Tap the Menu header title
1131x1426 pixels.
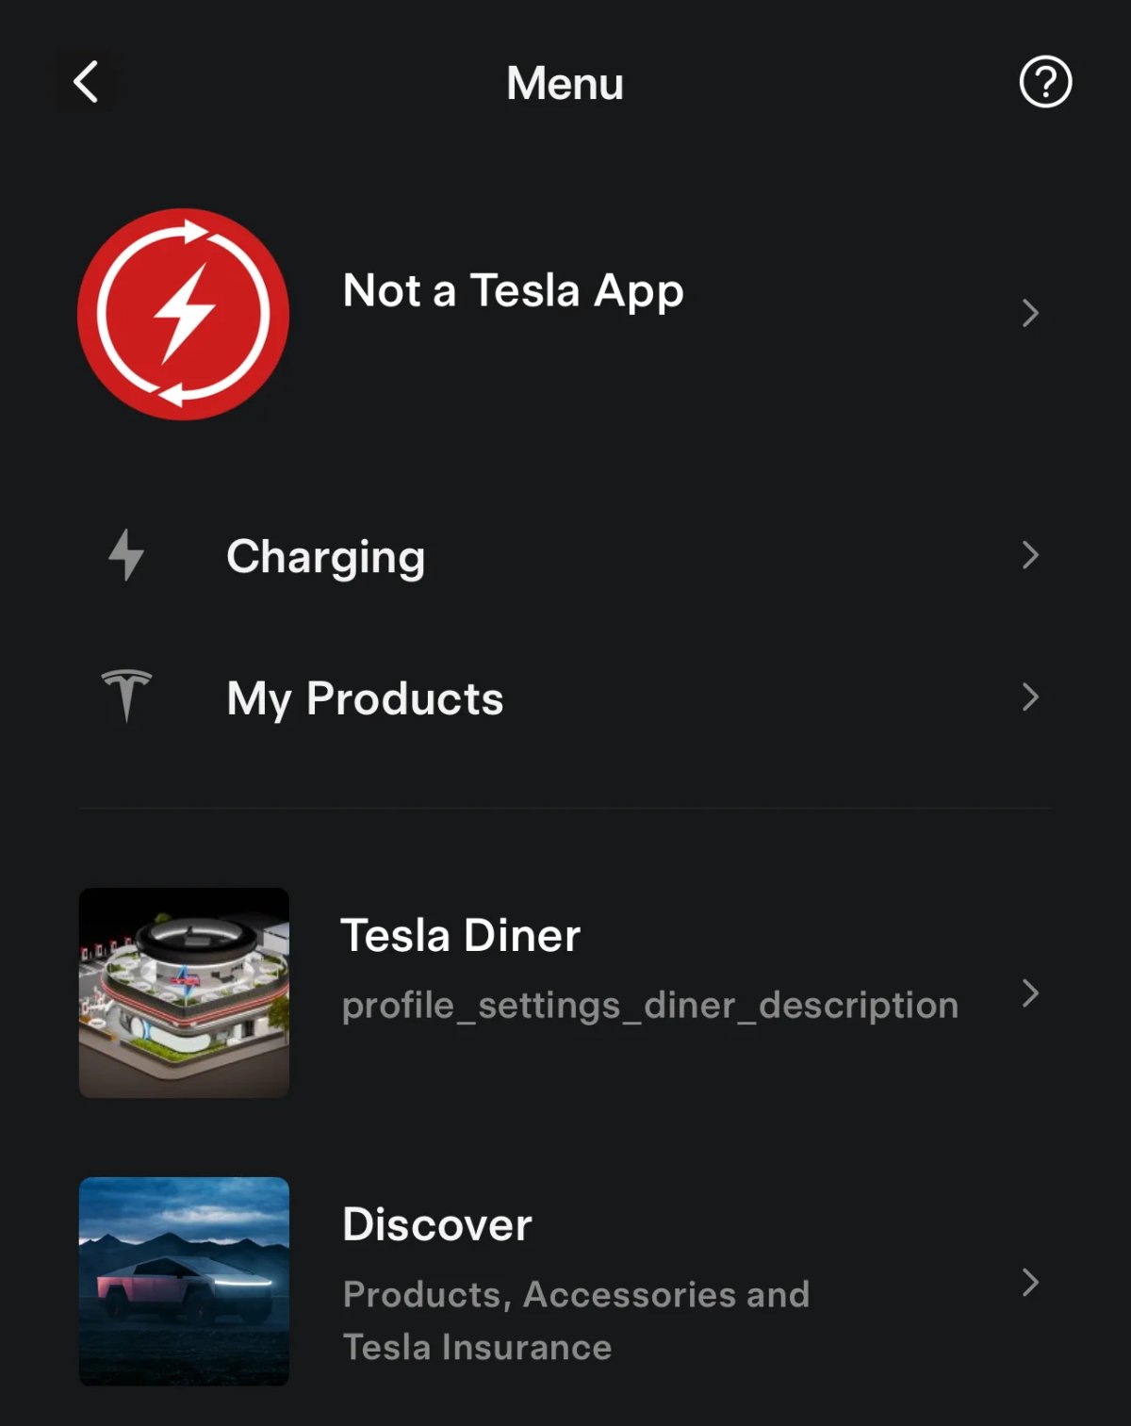coord(565,83)
